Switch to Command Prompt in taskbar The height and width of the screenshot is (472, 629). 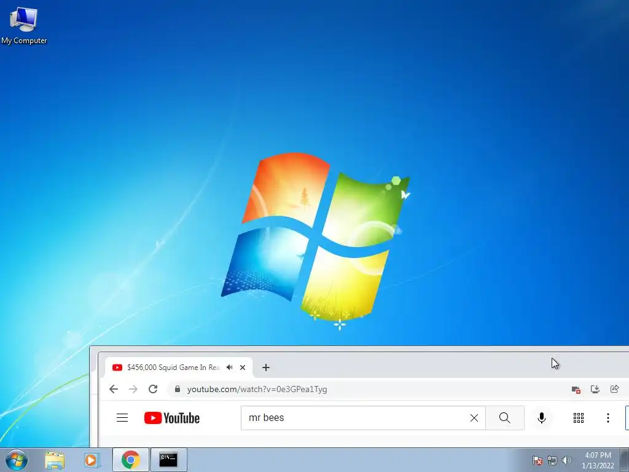[168, 460]
